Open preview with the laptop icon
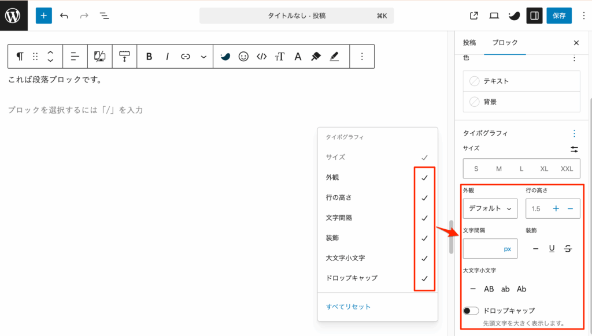This screenshot has width=592, height=336. click(x=494, y=16)
